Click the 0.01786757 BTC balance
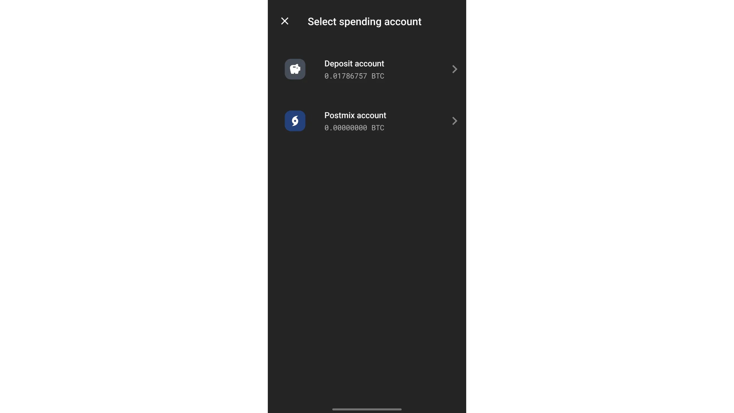The height and width of the screenshot is (413, 734). pos(354,76)
